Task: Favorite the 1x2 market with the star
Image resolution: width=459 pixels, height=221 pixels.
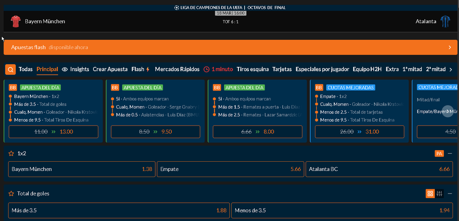Action: [x=11, y=153]
